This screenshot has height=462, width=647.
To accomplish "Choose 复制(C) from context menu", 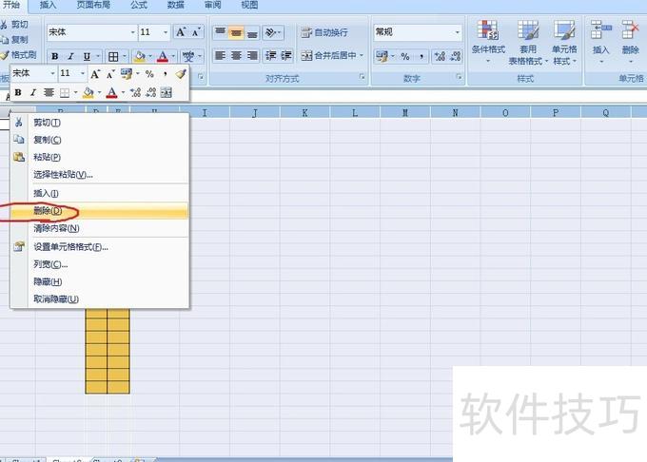I will pos(100,140).
